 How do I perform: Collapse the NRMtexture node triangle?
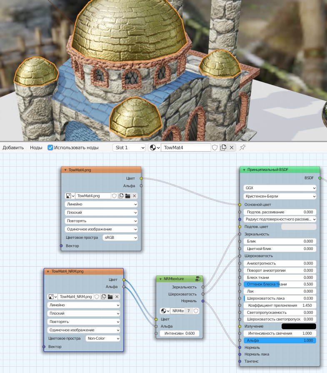tap(160, 279)
